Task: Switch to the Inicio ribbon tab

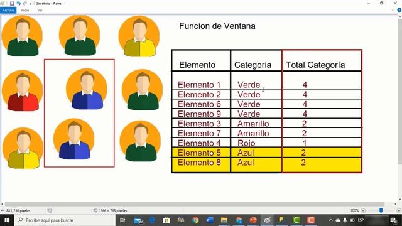Action: click(x=24, y=10)
